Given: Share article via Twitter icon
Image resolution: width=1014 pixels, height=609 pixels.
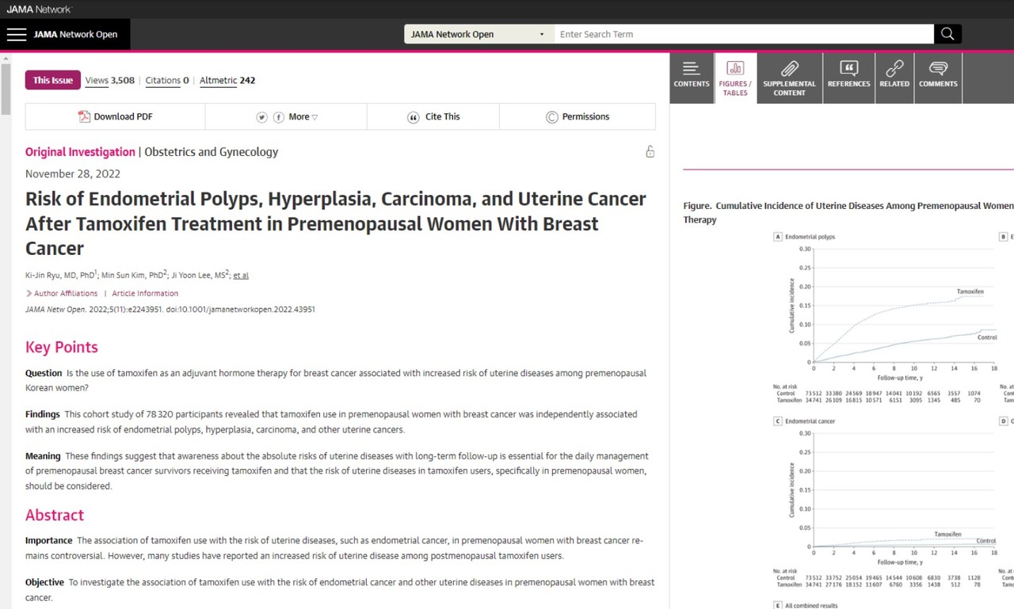Looking at the screenshot, I should 261,117.
